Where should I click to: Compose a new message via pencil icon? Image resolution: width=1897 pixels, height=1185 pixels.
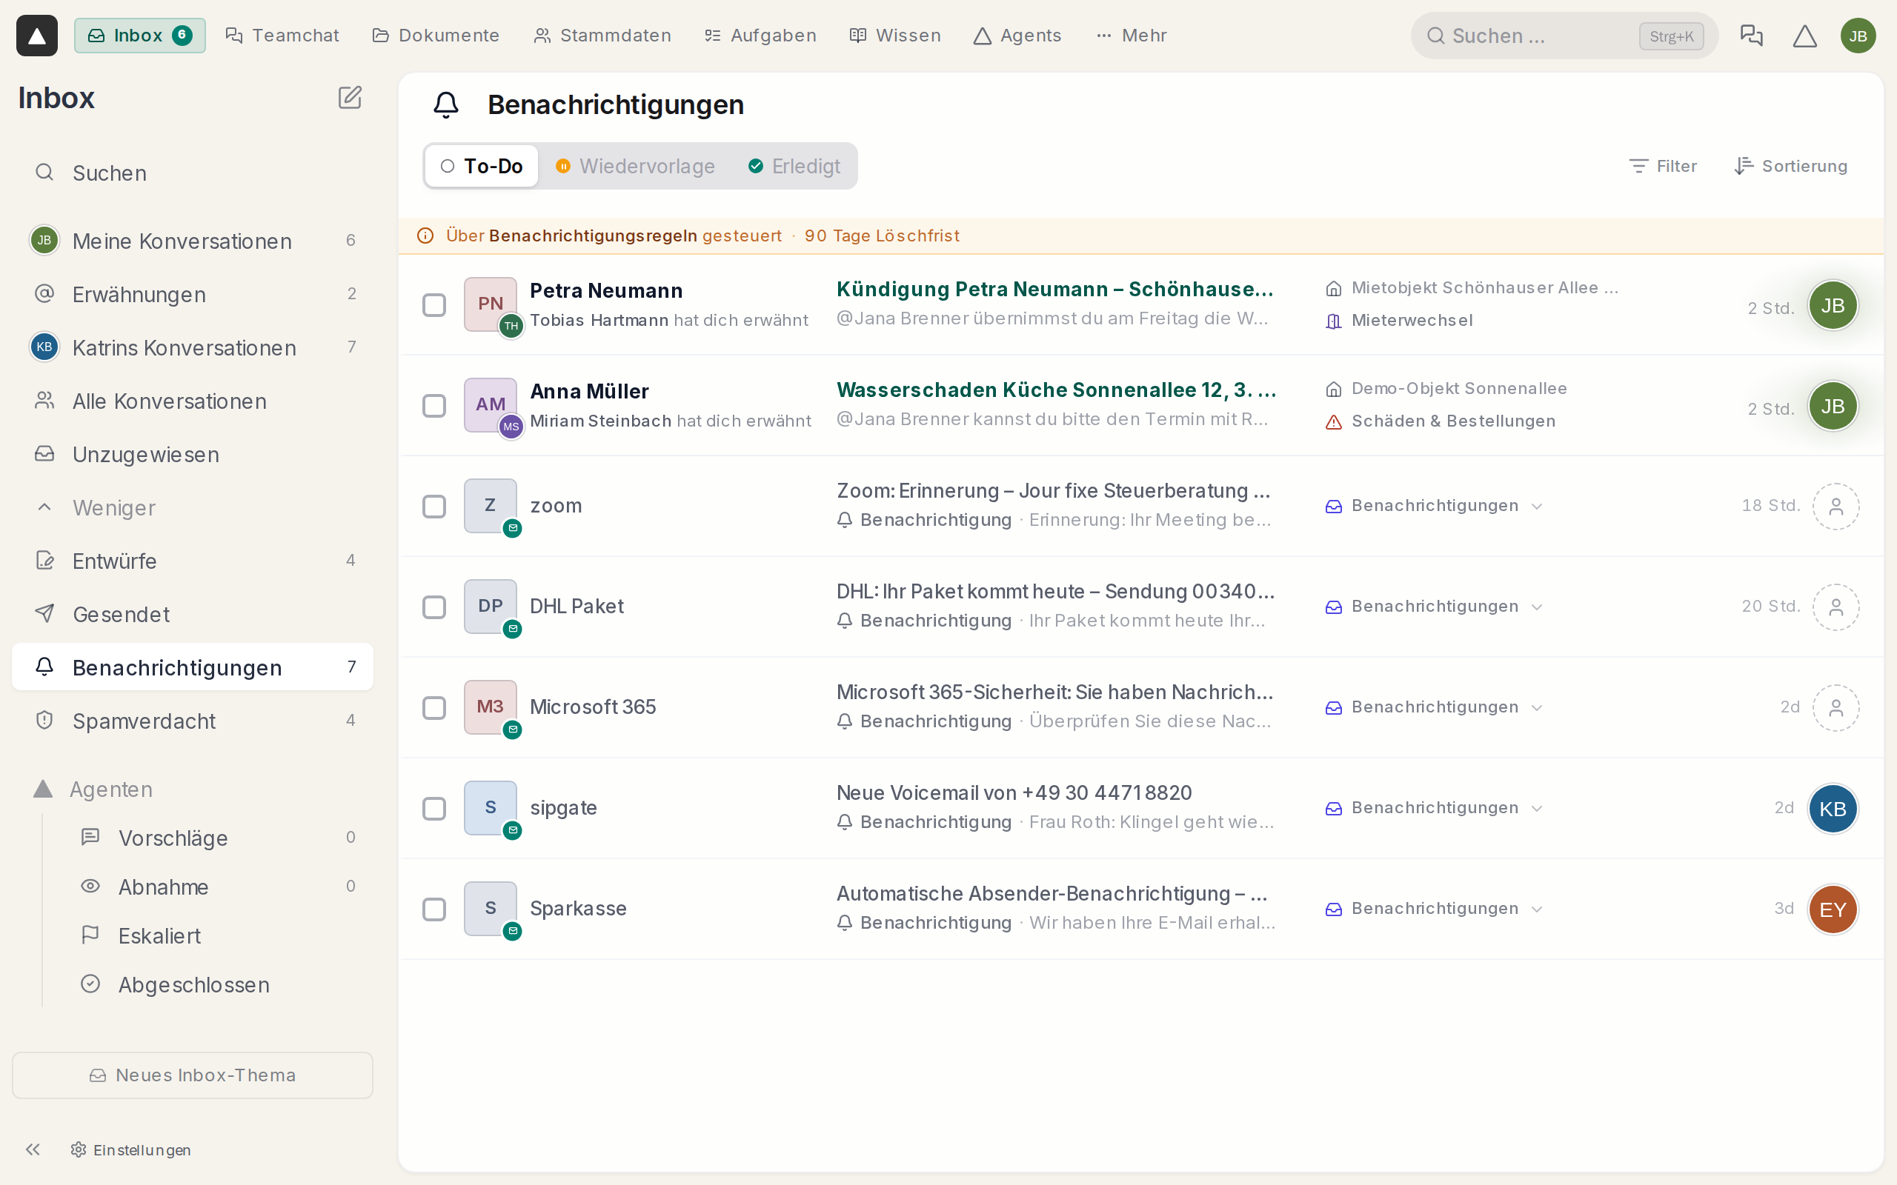click(350, 98)
